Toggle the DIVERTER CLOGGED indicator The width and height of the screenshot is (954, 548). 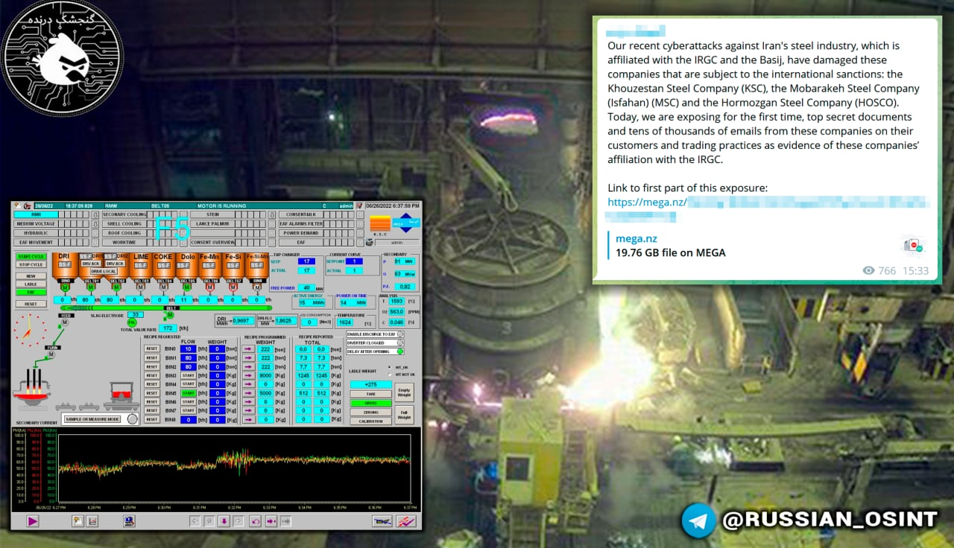400,342
